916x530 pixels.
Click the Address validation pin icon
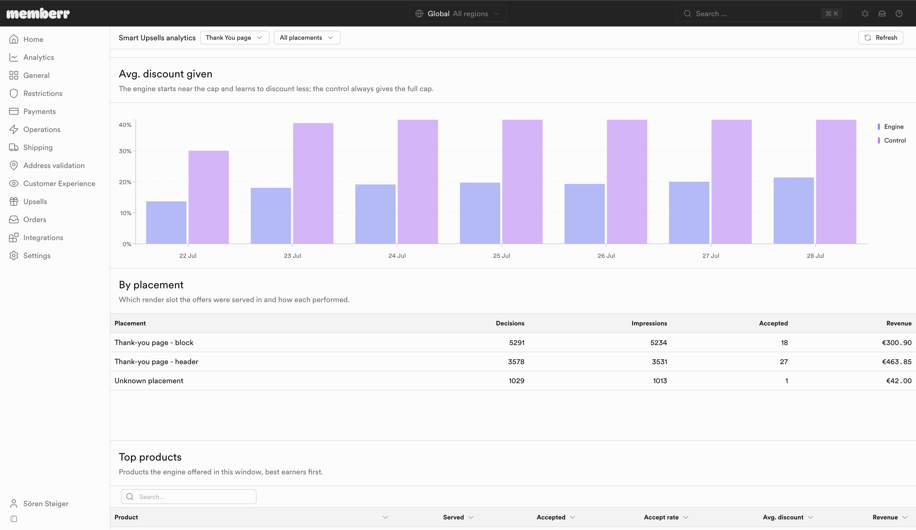click(14, 165)
